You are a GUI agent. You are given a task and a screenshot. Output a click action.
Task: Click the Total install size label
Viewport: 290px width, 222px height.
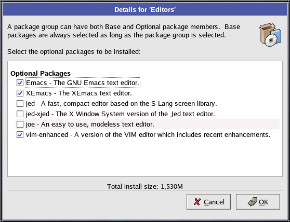coord(145,186)
